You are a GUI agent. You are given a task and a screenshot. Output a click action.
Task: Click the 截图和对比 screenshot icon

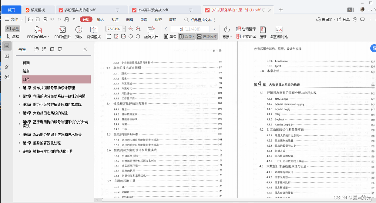point(279,30)
